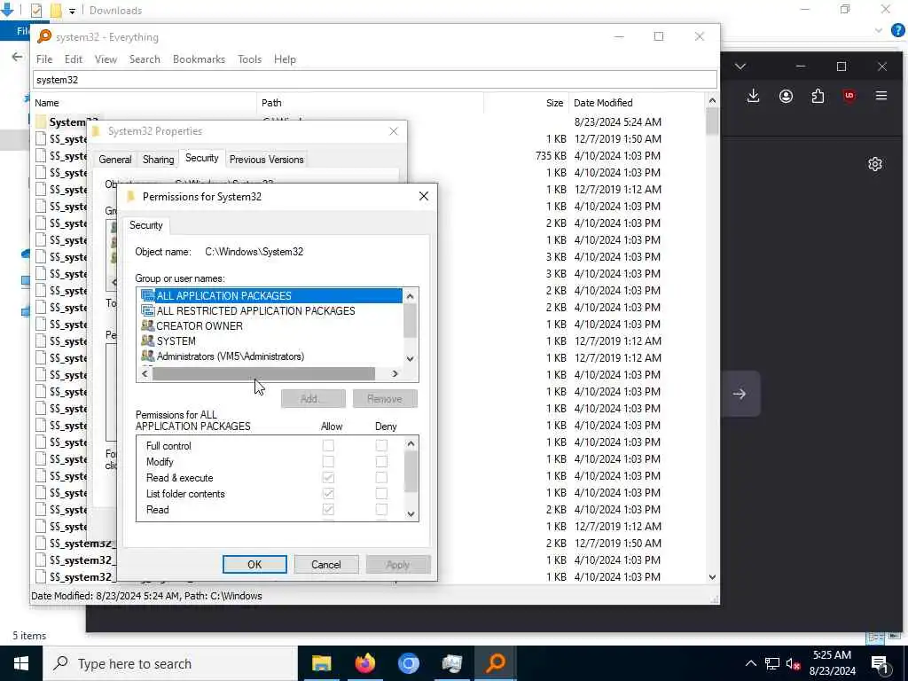Image resolution: width=908 pixels, height=681 pixels.
Task: Open the notification center icon
Action: 881,663
